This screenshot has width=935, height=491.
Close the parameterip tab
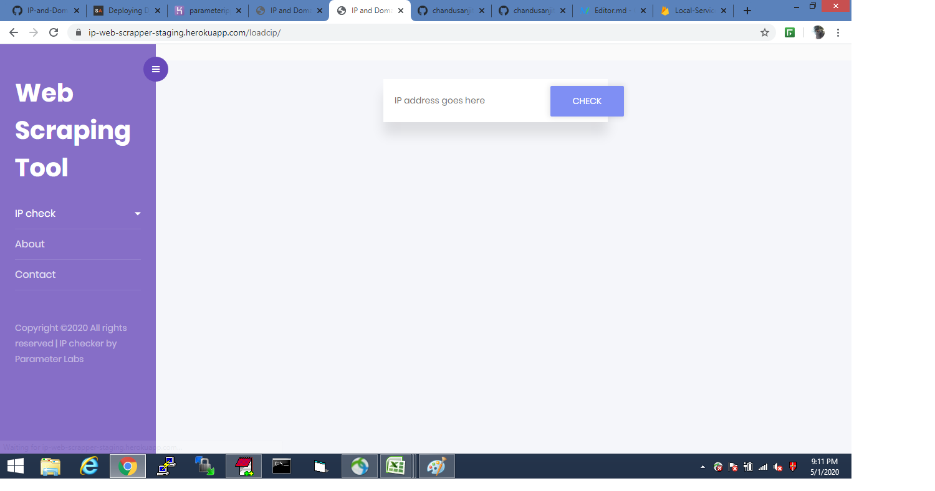(238, 11)
